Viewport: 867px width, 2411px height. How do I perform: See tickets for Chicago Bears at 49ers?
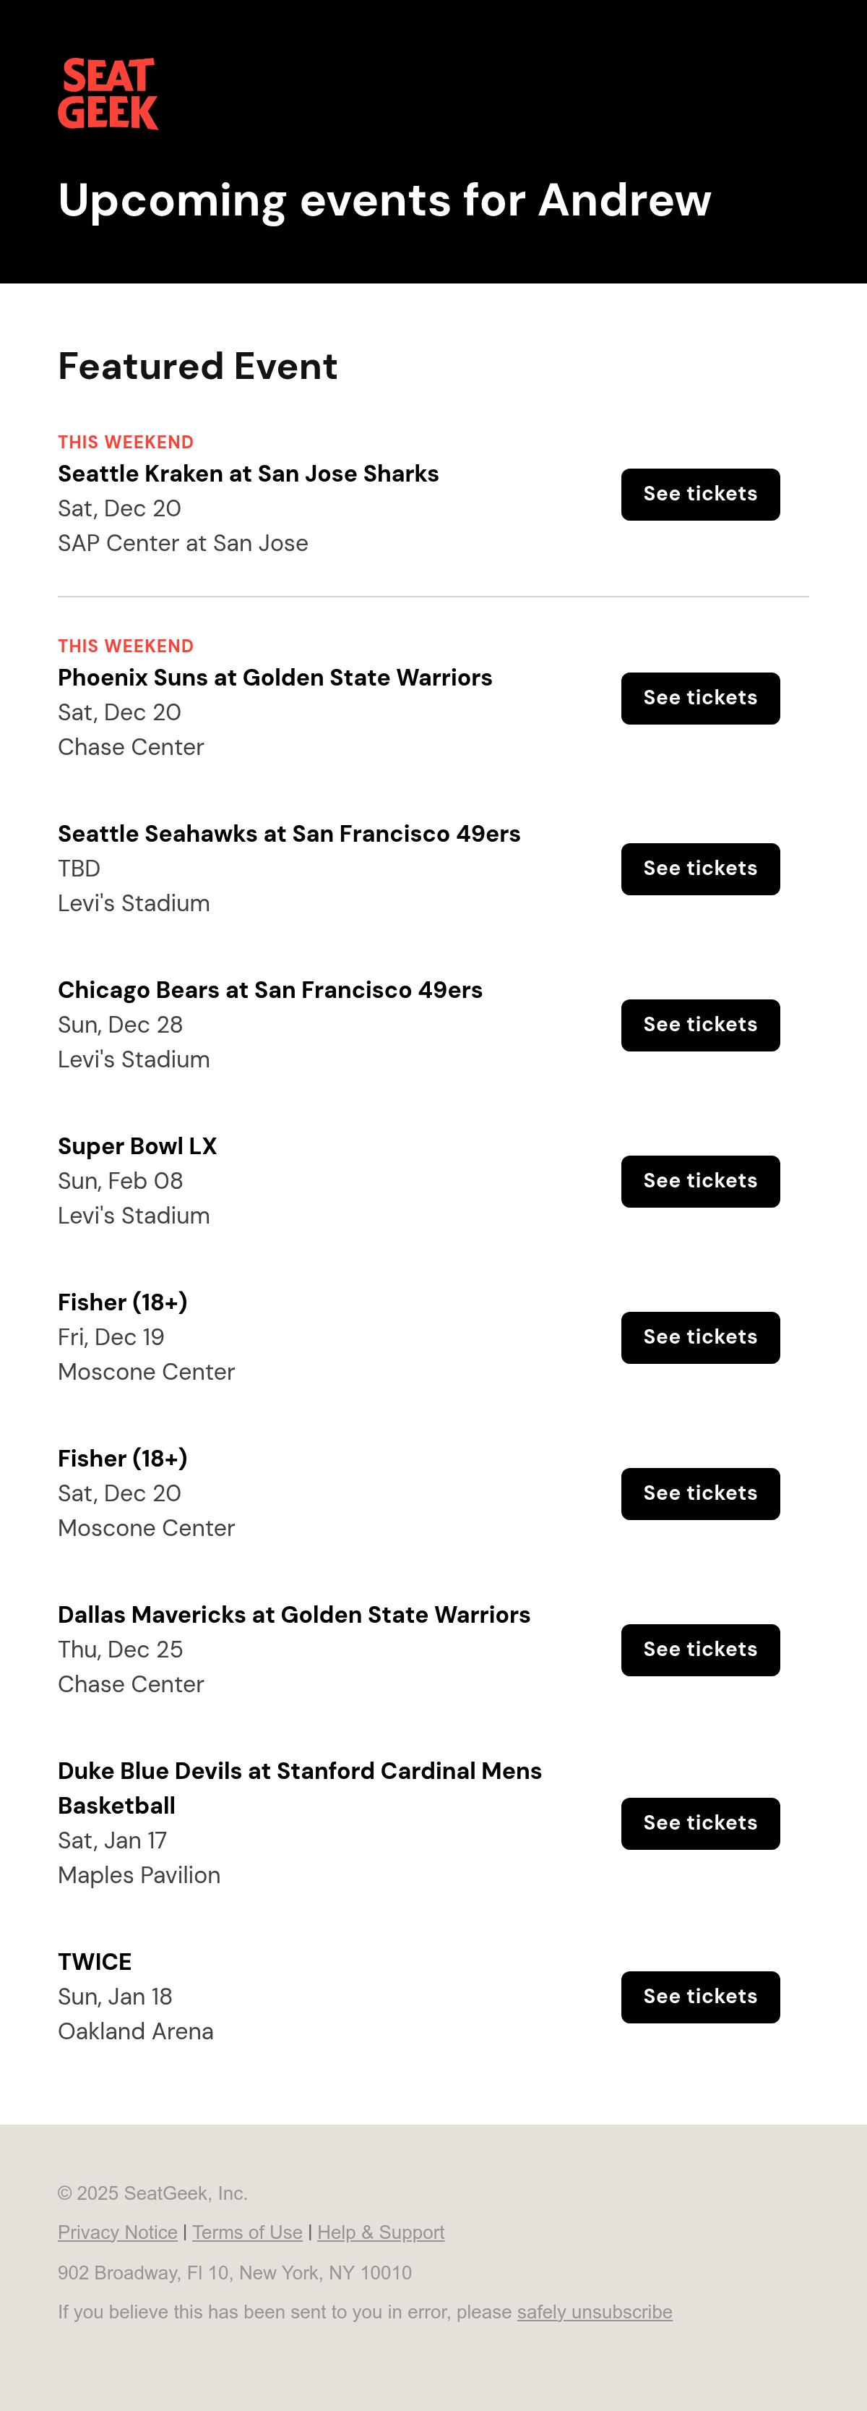click(x=699, y=1025)
